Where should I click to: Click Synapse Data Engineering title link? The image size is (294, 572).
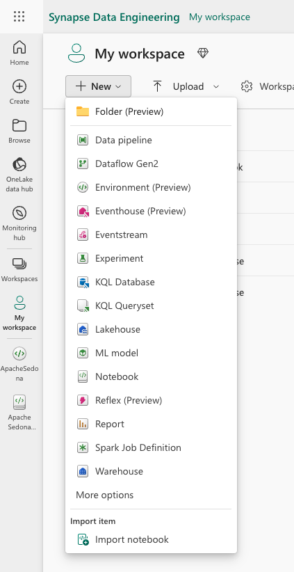[114, 17]
